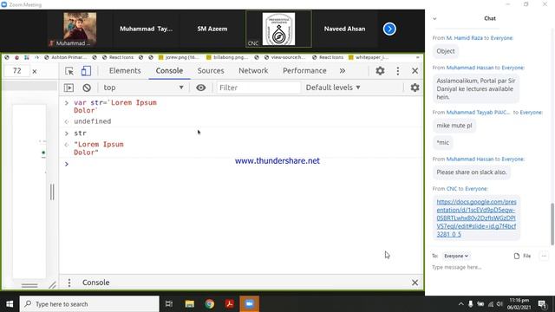Open the chat more options ellipsis
Image resolution: width=555 pixels, height=312 pixels.
click(544, 256)
